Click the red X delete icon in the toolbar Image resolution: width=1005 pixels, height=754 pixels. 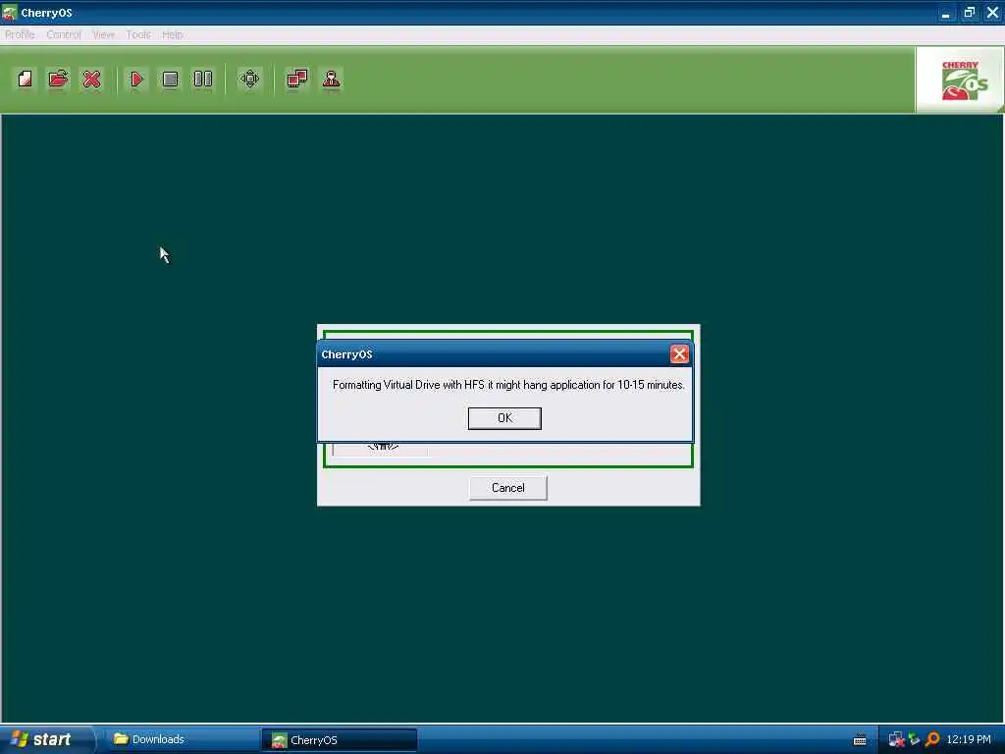pos(91,79)
